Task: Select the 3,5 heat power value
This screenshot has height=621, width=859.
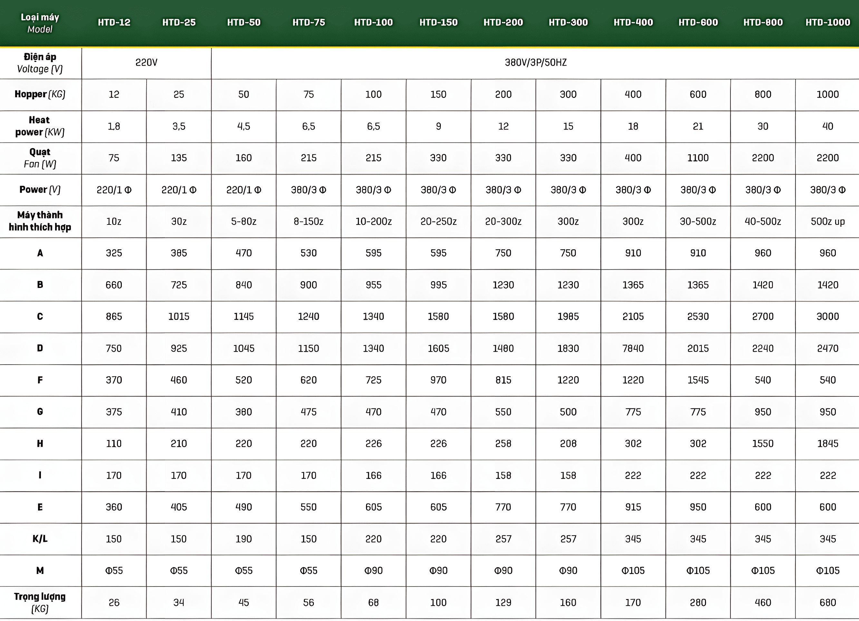Action: click(179, 127)
